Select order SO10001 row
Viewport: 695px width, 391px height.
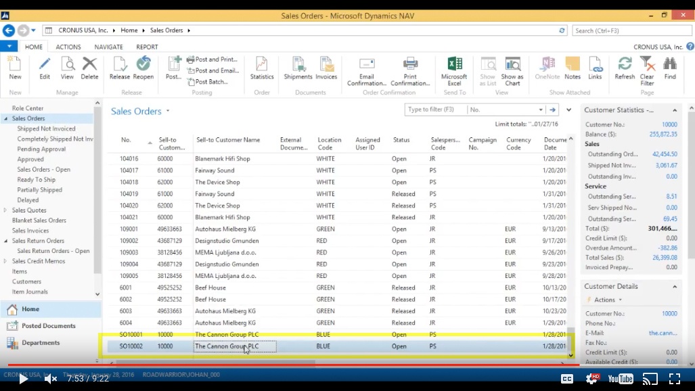click(338, 335)
